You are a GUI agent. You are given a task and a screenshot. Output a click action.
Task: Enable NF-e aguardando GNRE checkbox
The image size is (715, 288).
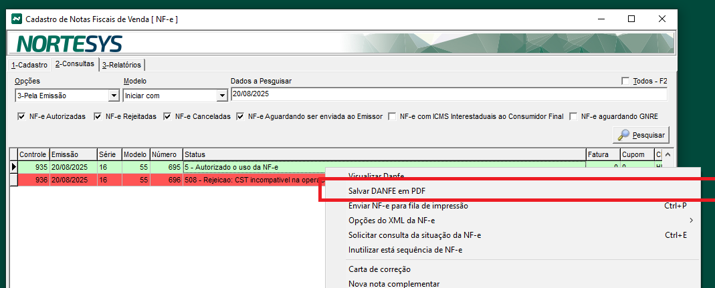tap(573, 116)
